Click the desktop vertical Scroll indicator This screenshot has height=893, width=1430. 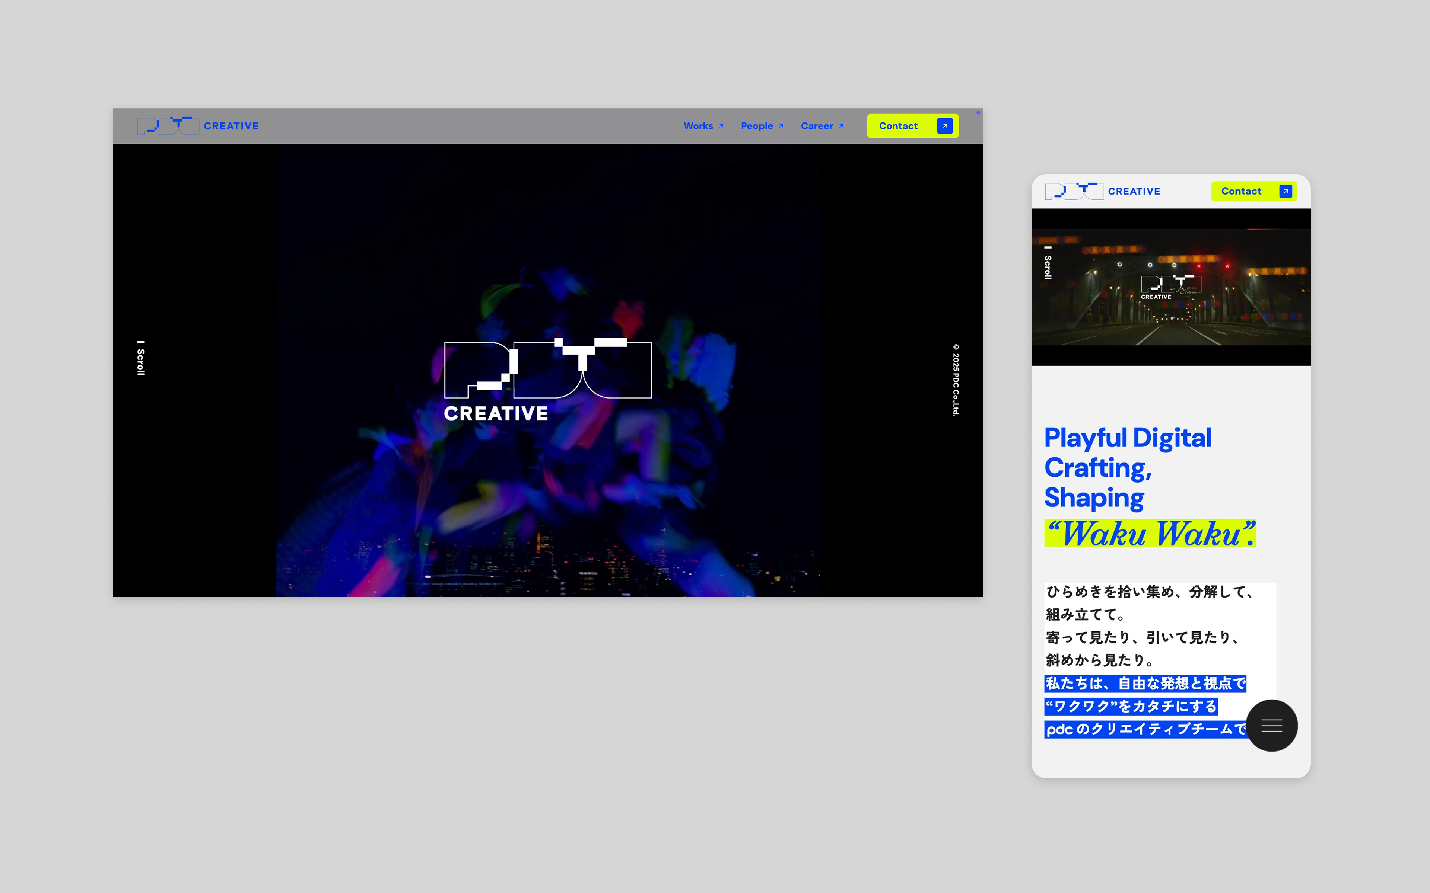(x=141, y=358)
